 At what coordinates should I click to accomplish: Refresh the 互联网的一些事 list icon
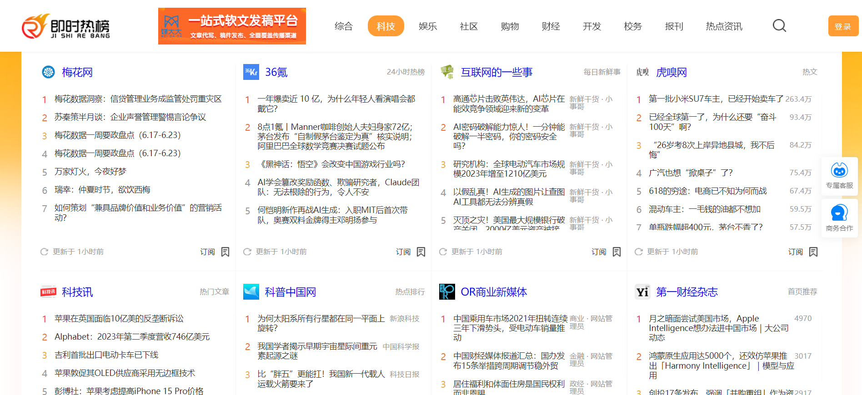point(443,252)
